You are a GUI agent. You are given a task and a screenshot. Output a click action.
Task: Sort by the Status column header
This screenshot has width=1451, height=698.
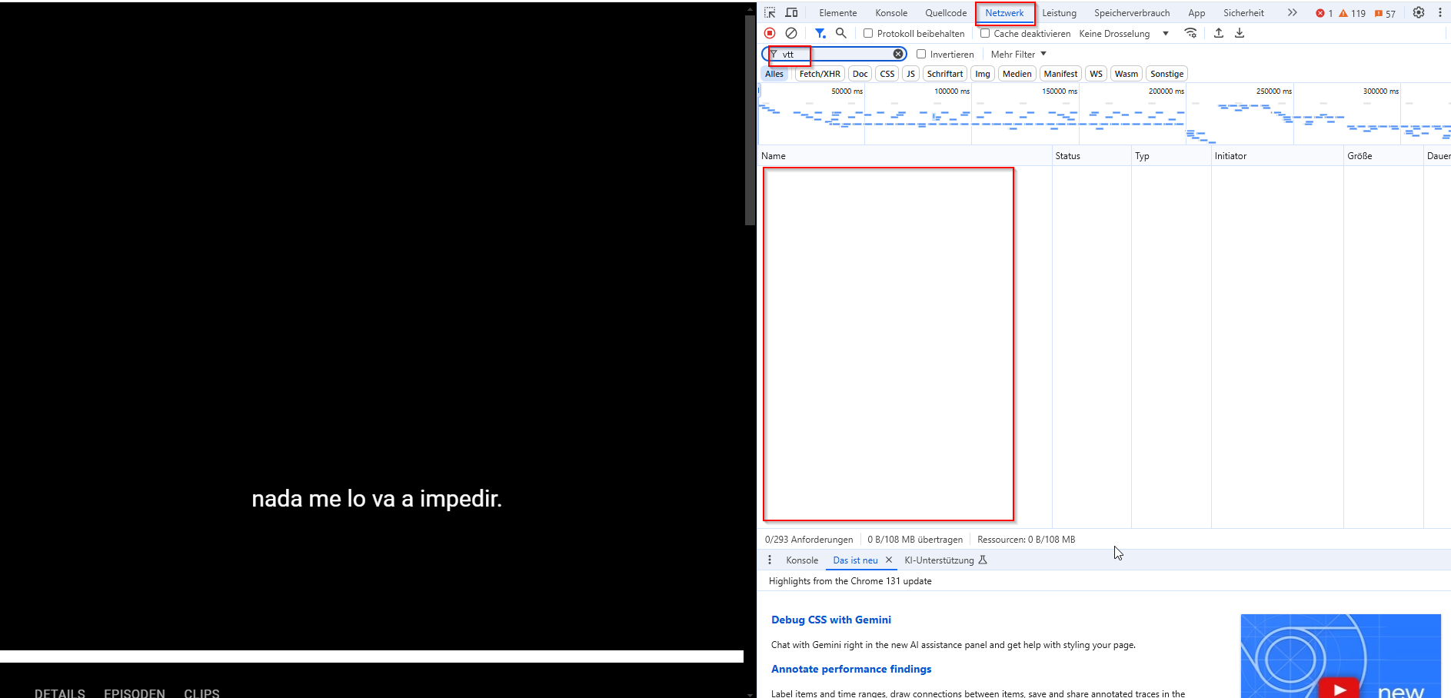coord(1092,155)
